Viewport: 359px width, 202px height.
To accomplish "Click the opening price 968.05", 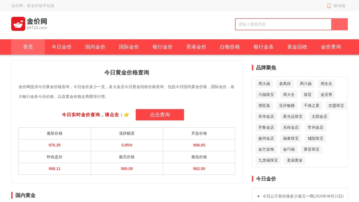I will tap(199, 145).
